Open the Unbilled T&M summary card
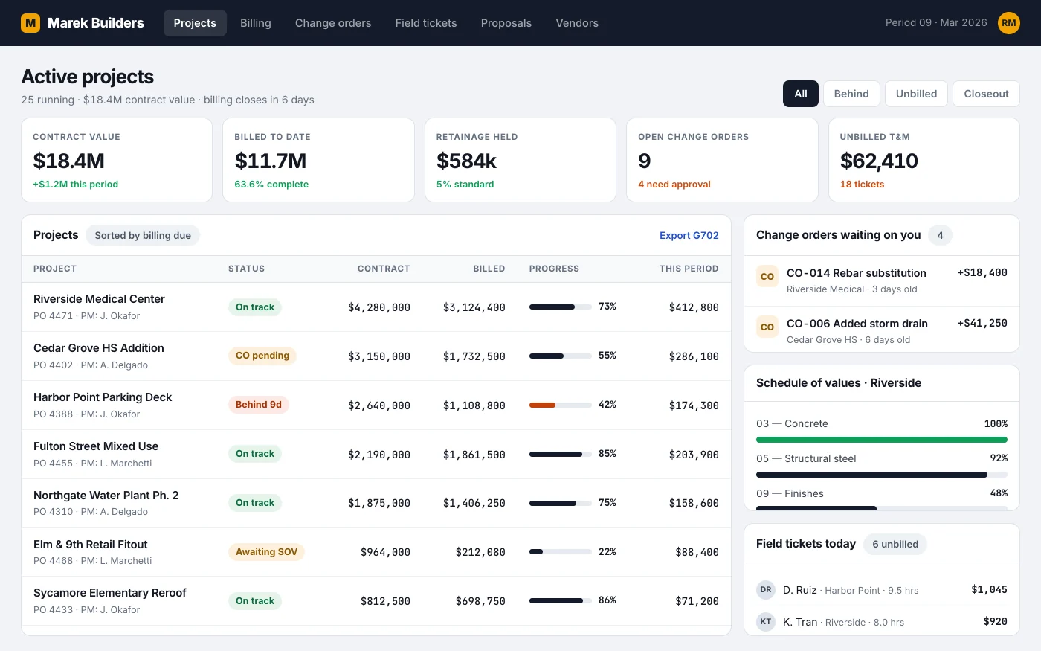1041x651 pixels. point(924,160)
